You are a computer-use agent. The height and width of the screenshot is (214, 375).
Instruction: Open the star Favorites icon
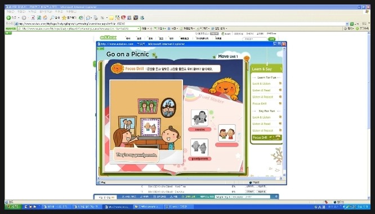pos(64,17)
